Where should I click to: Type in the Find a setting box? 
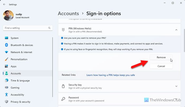25,28
